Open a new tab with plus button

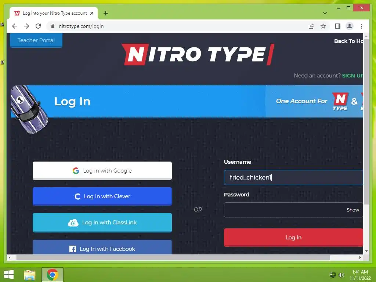point(106,13)
